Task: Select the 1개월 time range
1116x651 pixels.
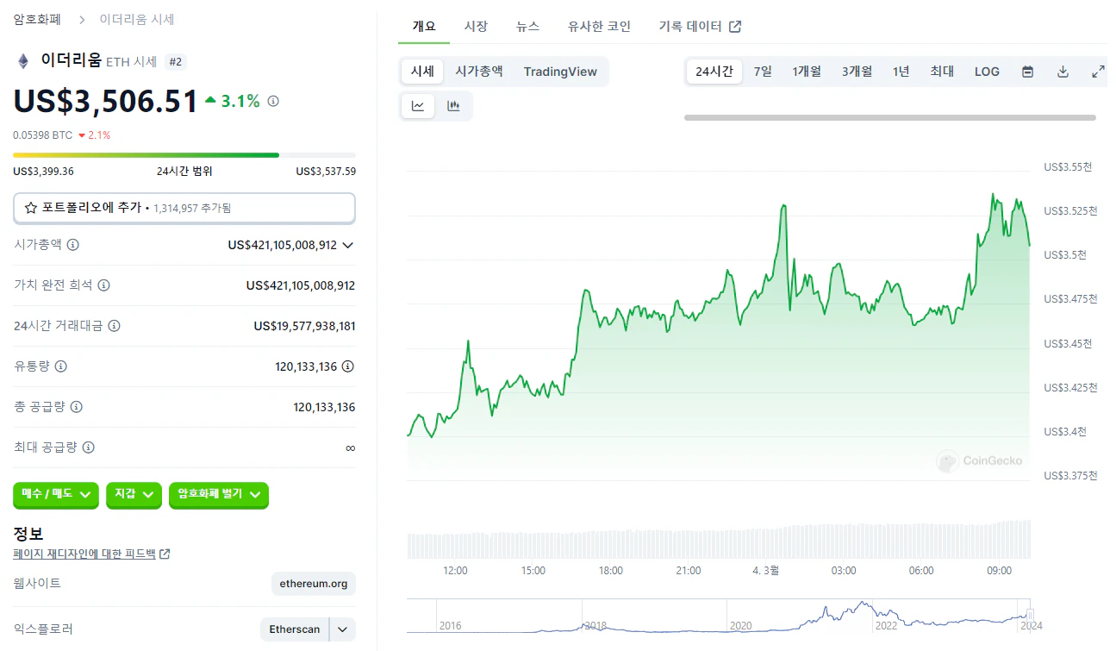Action: click(807, 72)
